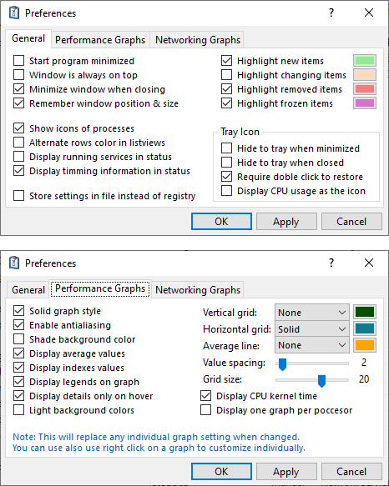This screenshot has width=389, height=486.
Task: Change the red Highlight removed items color
Action: tap(365, 89)
